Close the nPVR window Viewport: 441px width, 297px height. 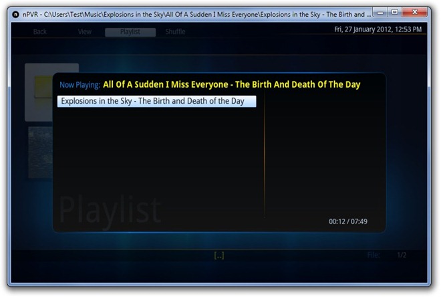point(415,12)
